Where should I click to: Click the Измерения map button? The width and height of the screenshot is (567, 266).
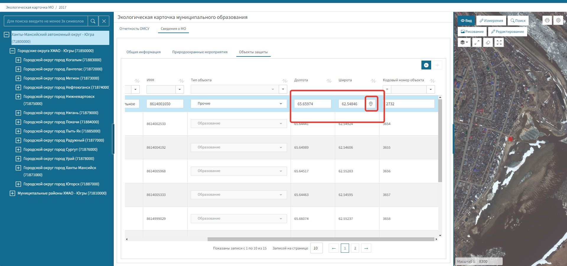pyautogui.click(x=491, y=21)
